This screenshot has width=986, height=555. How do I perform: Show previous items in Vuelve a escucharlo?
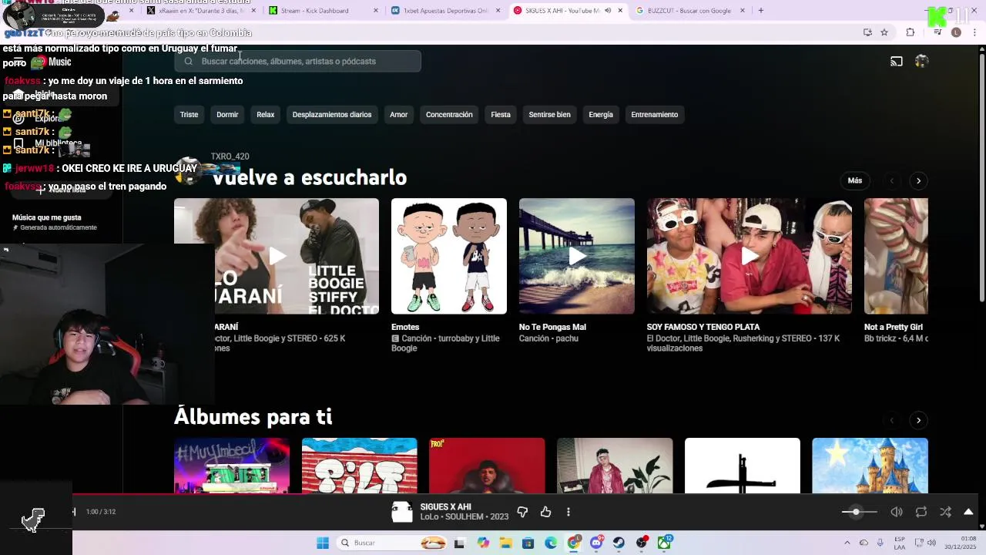(x=892, y=180)
